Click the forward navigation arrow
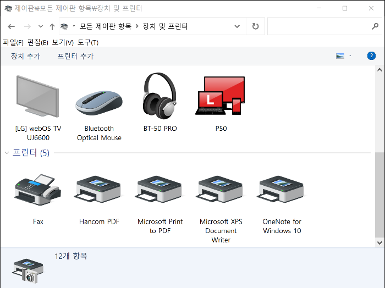This screenshot has width=385, height=288. click(x=28, y=26)
